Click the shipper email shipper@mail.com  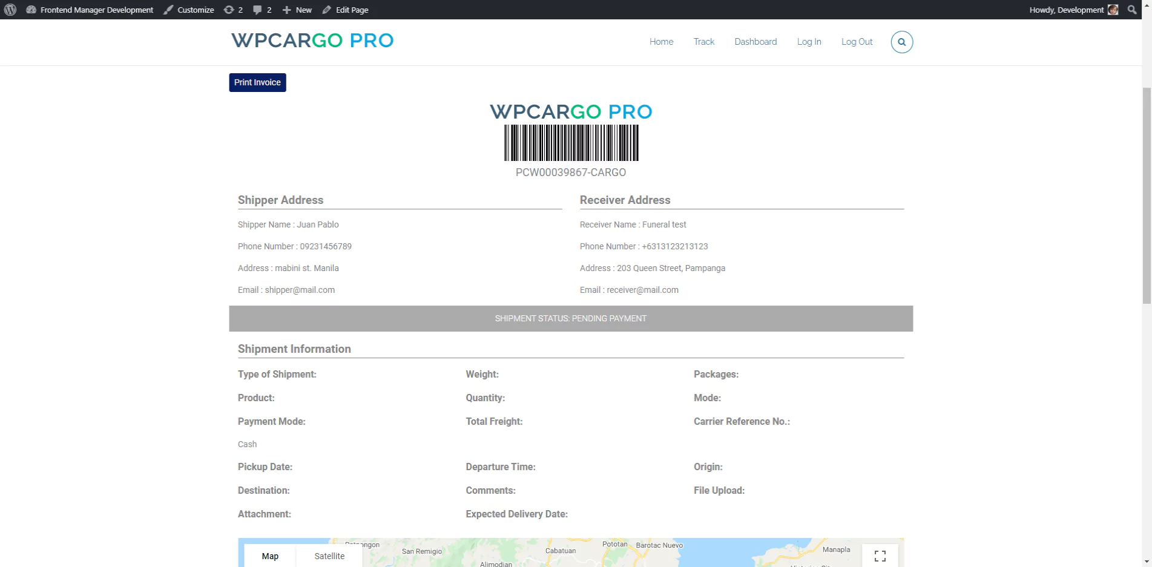click(300, 290)
